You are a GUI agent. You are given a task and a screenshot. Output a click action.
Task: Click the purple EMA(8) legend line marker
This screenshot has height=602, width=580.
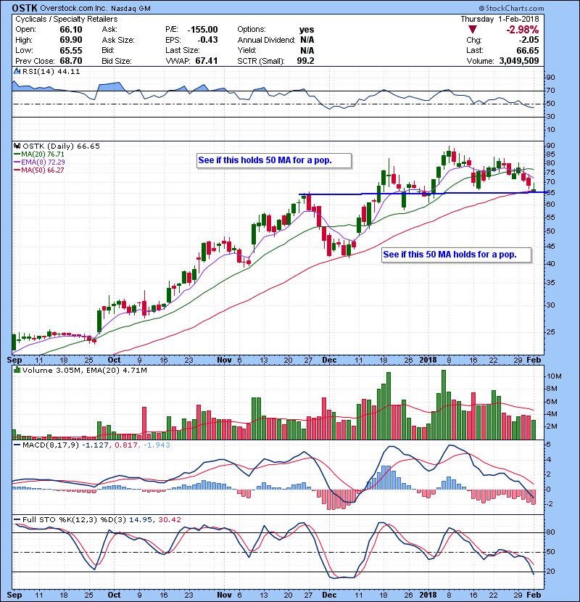17,162
